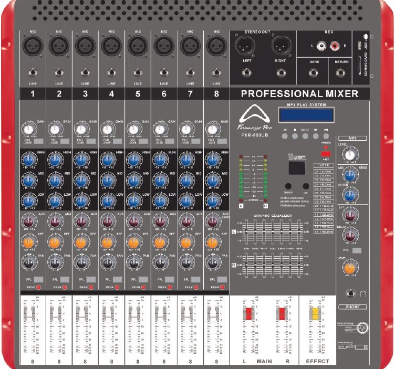Image resolution: width=395 pixels, height=369 pixels.
Task: Click the channel 7 EFF knob
Action: [186, 243]
